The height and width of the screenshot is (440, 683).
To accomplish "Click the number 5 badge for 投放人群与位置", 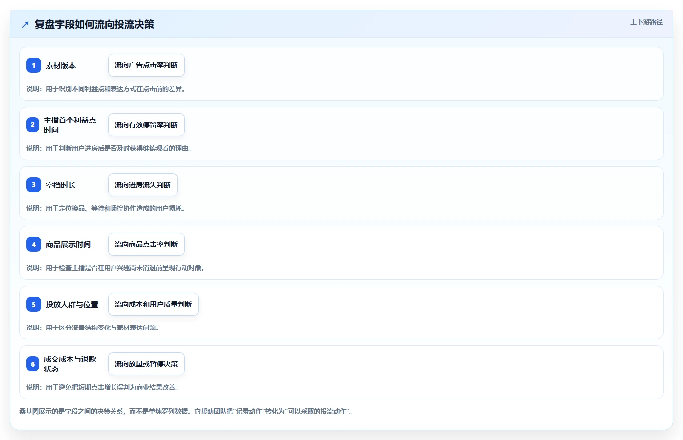I will pyautogui.click(x=34, y=304).
